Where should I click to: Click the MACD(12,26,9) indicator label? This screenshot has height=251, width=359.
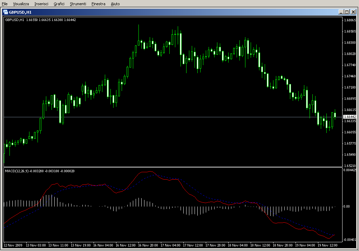[x=40, y=171]
